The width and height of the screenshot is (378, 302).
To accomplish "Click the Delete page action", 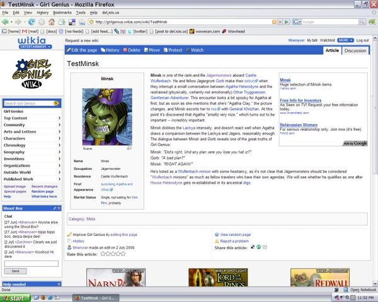I will (132, 50).
